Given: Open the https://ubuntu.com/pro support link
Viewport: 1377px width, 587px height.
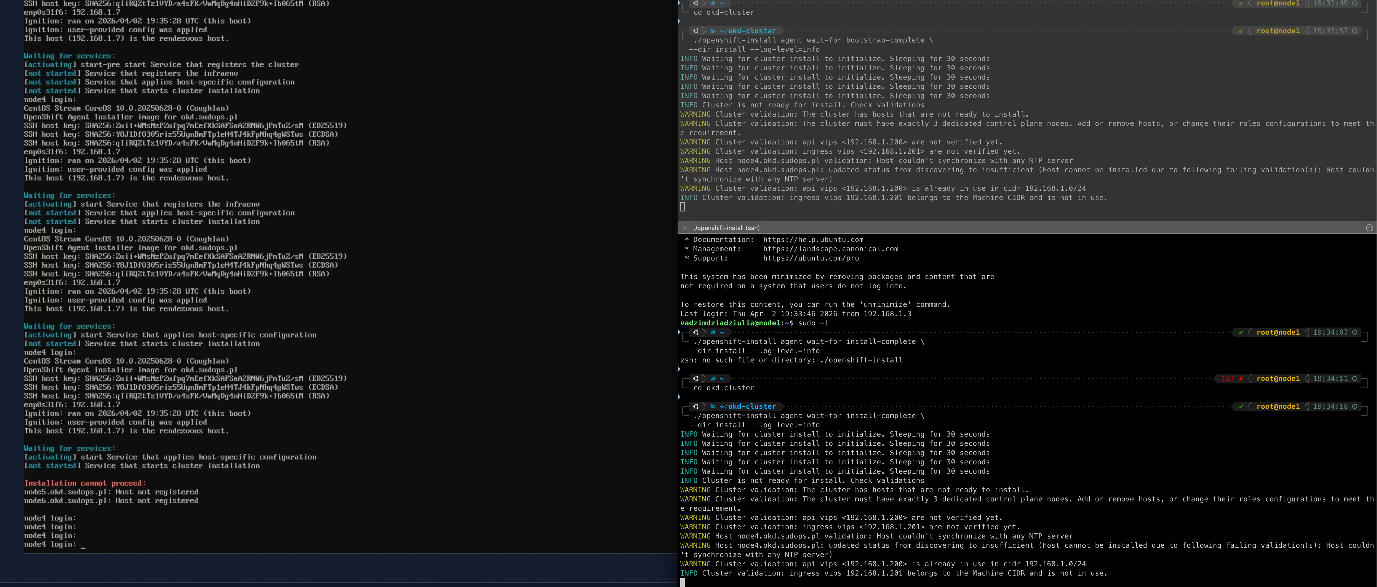Looking at the screenshot, I should tap(811, 258).
